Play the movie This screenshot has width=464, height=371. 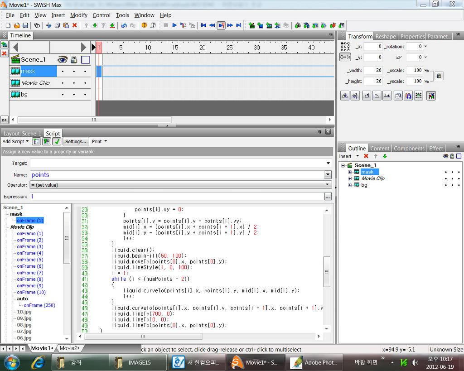(x=174, y=25)
